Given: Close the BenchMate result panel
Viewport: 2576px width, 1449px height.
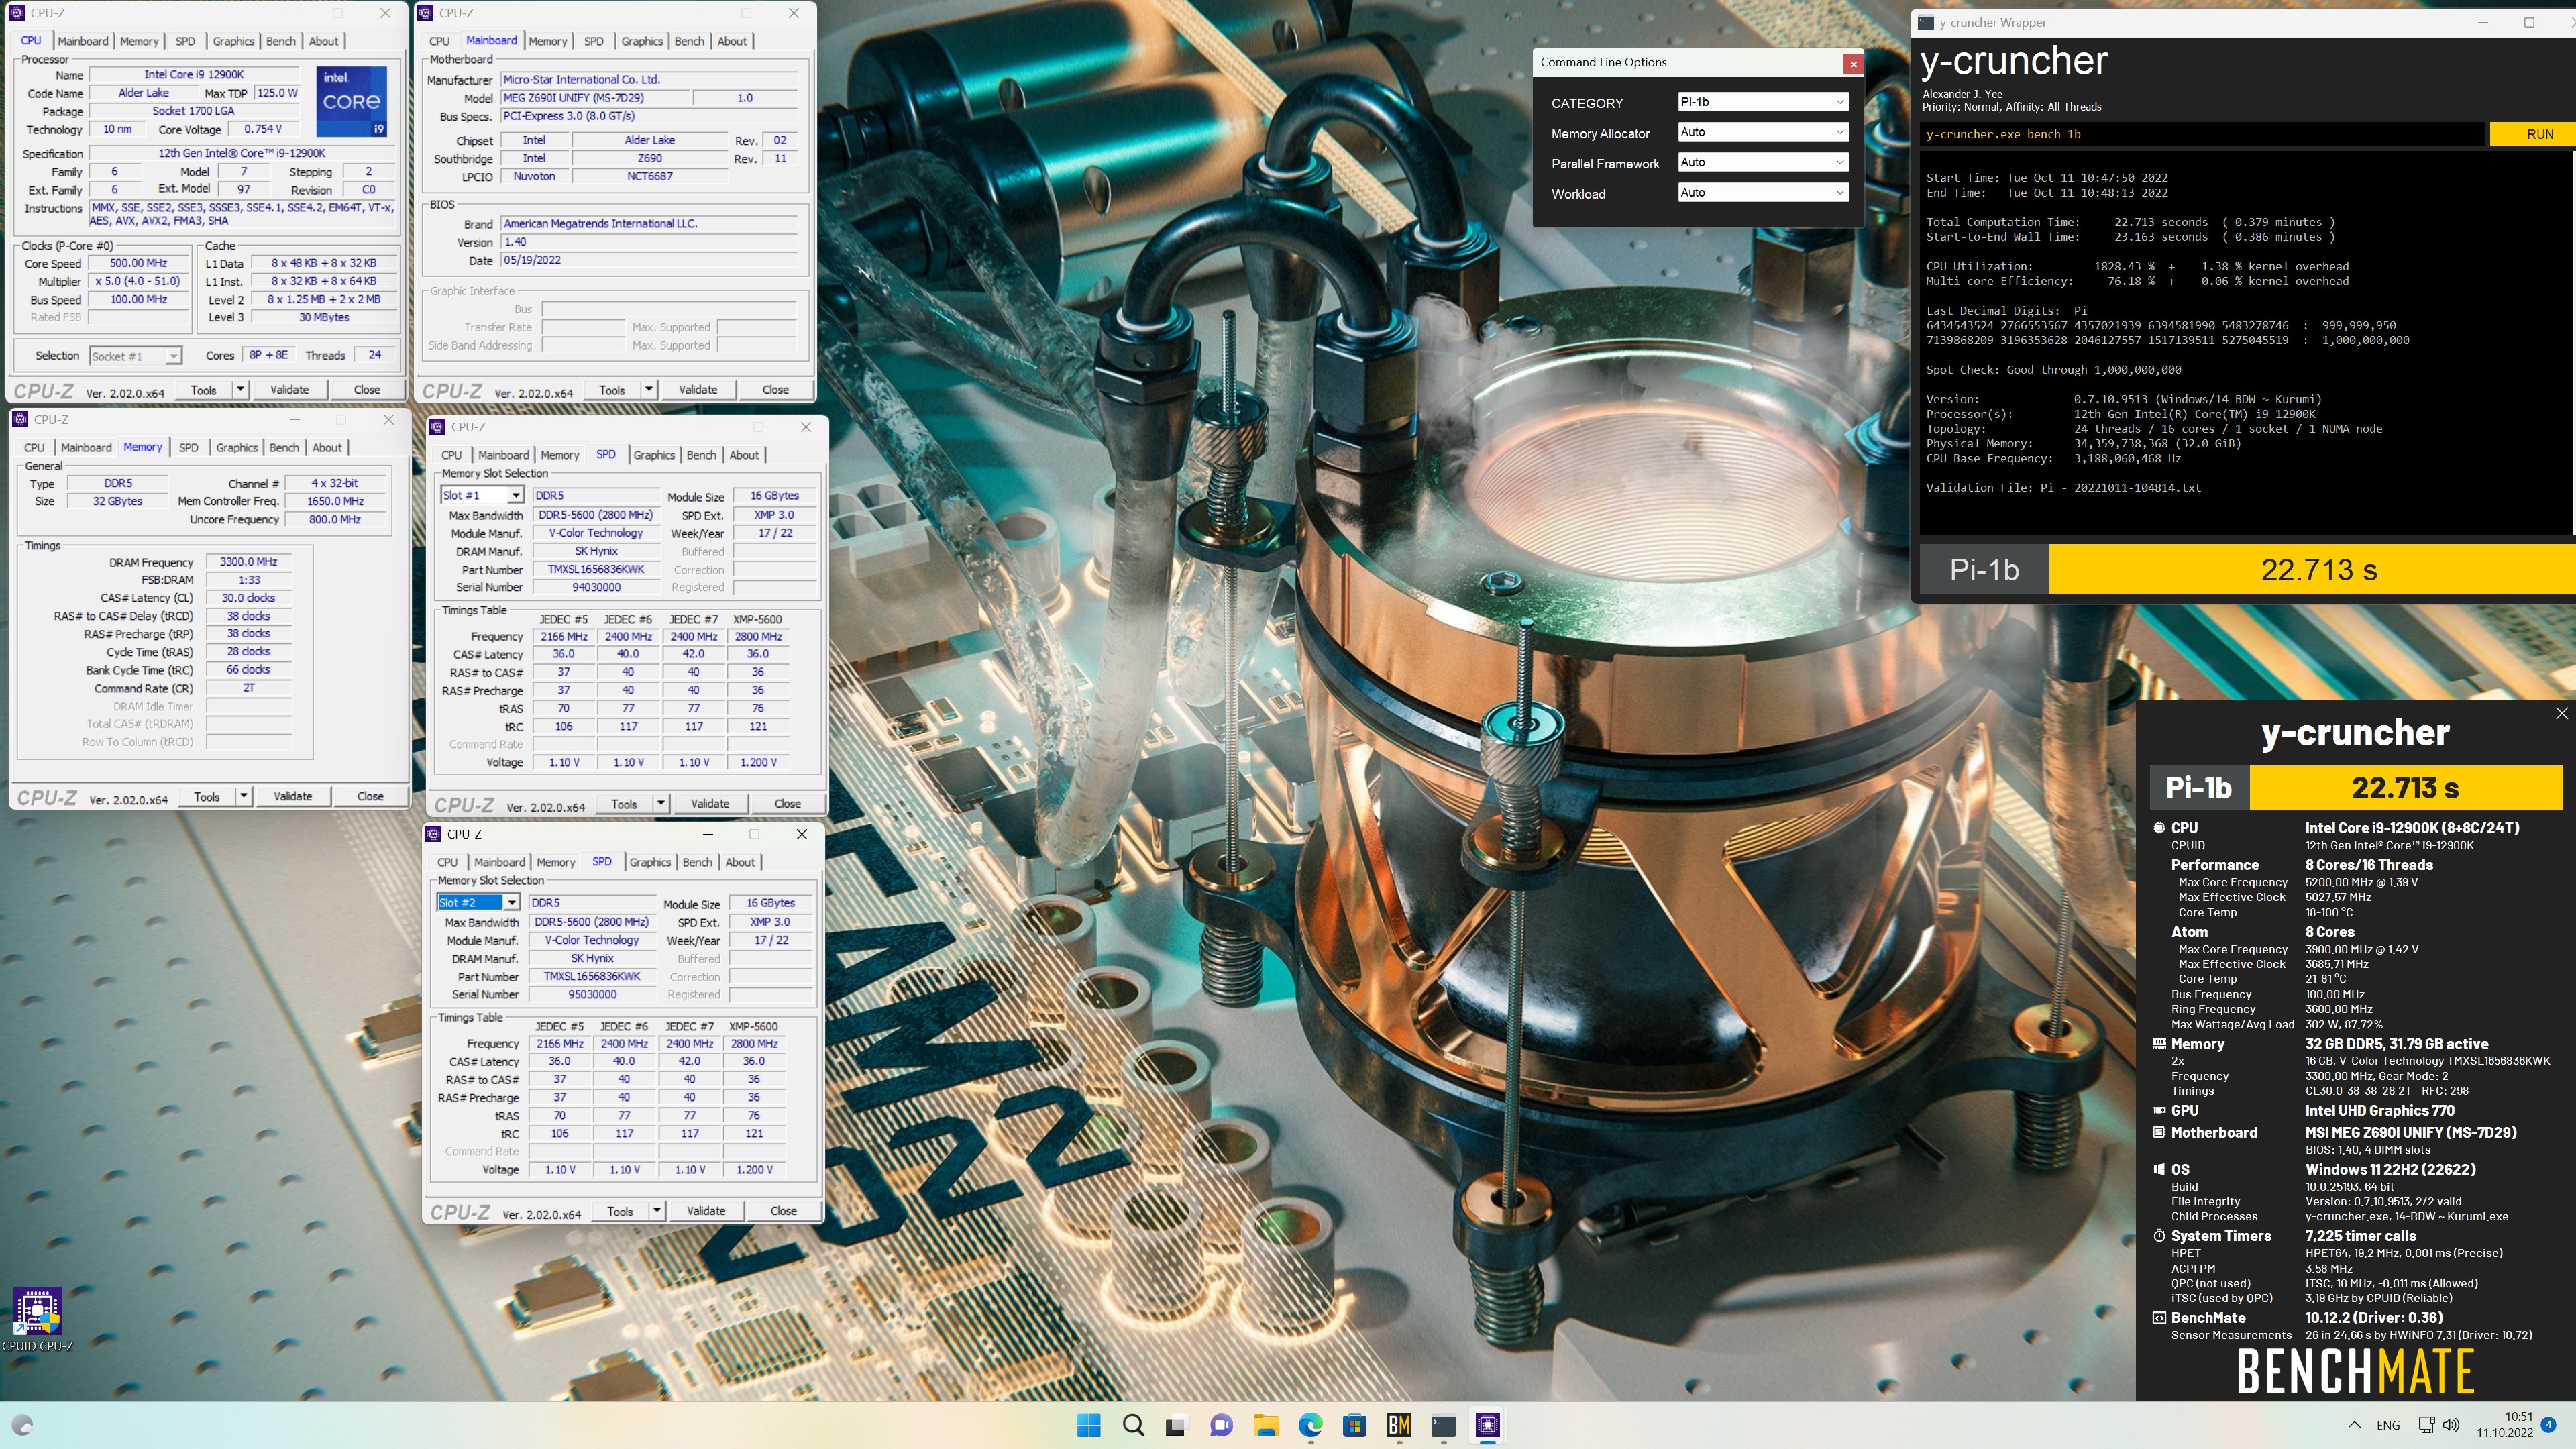Looking at the screenshot, I should click(2561, 713).
